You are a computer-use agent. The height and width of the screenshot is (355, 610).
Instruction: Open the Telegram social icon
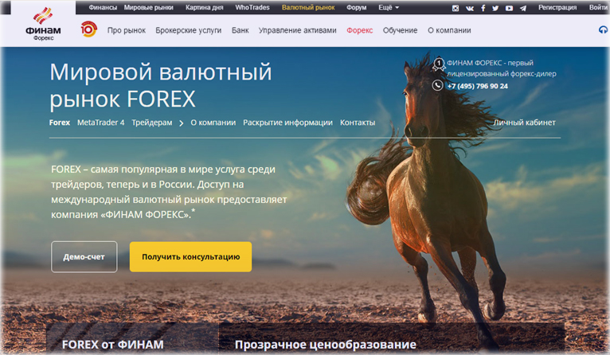tap(522, 8)
